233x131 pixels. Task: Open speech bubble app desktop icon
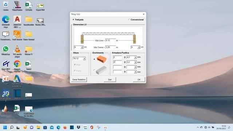6,35
